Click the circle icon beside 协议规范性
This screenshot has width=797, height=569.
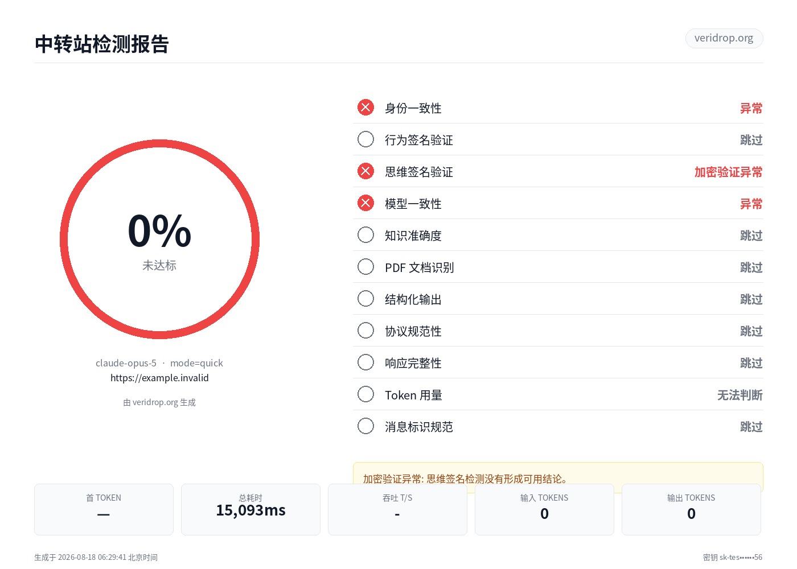[x=365, y=331]
